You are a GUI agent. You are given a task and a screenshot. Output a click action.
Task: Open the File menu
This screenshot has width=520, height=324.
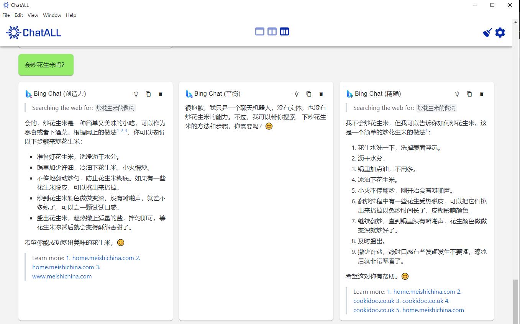(x=6, y=15)
